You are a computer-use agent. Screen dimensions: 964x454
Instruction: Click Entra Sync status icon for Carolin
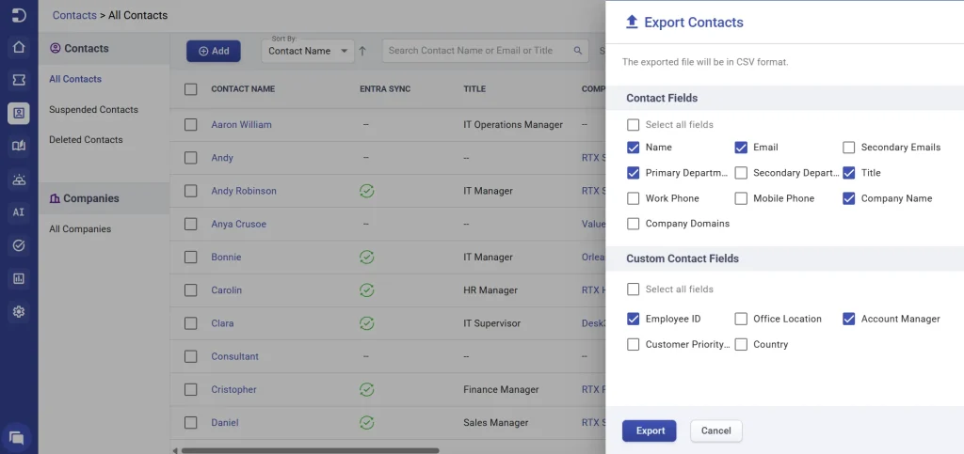coord(366,290)
